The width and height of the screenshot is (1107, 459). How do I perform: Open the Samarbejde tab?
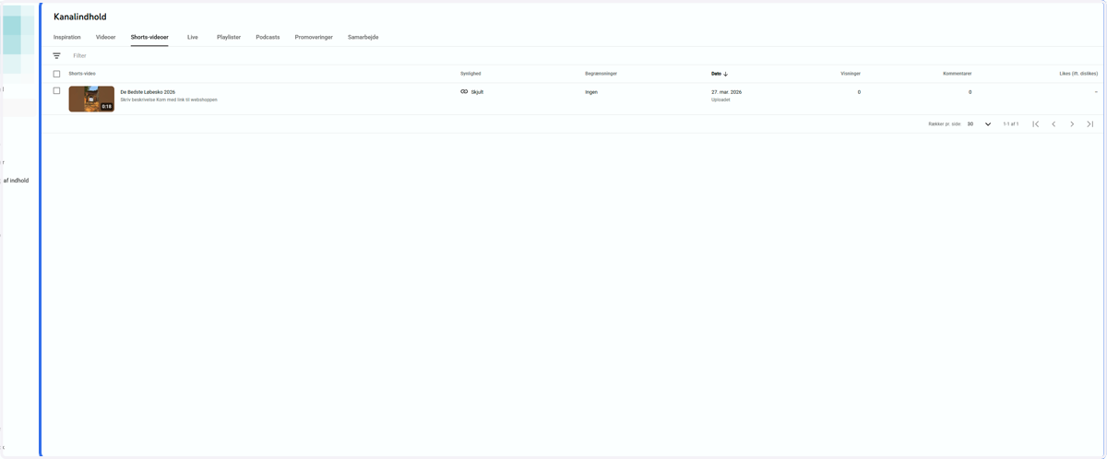(363, 37)
